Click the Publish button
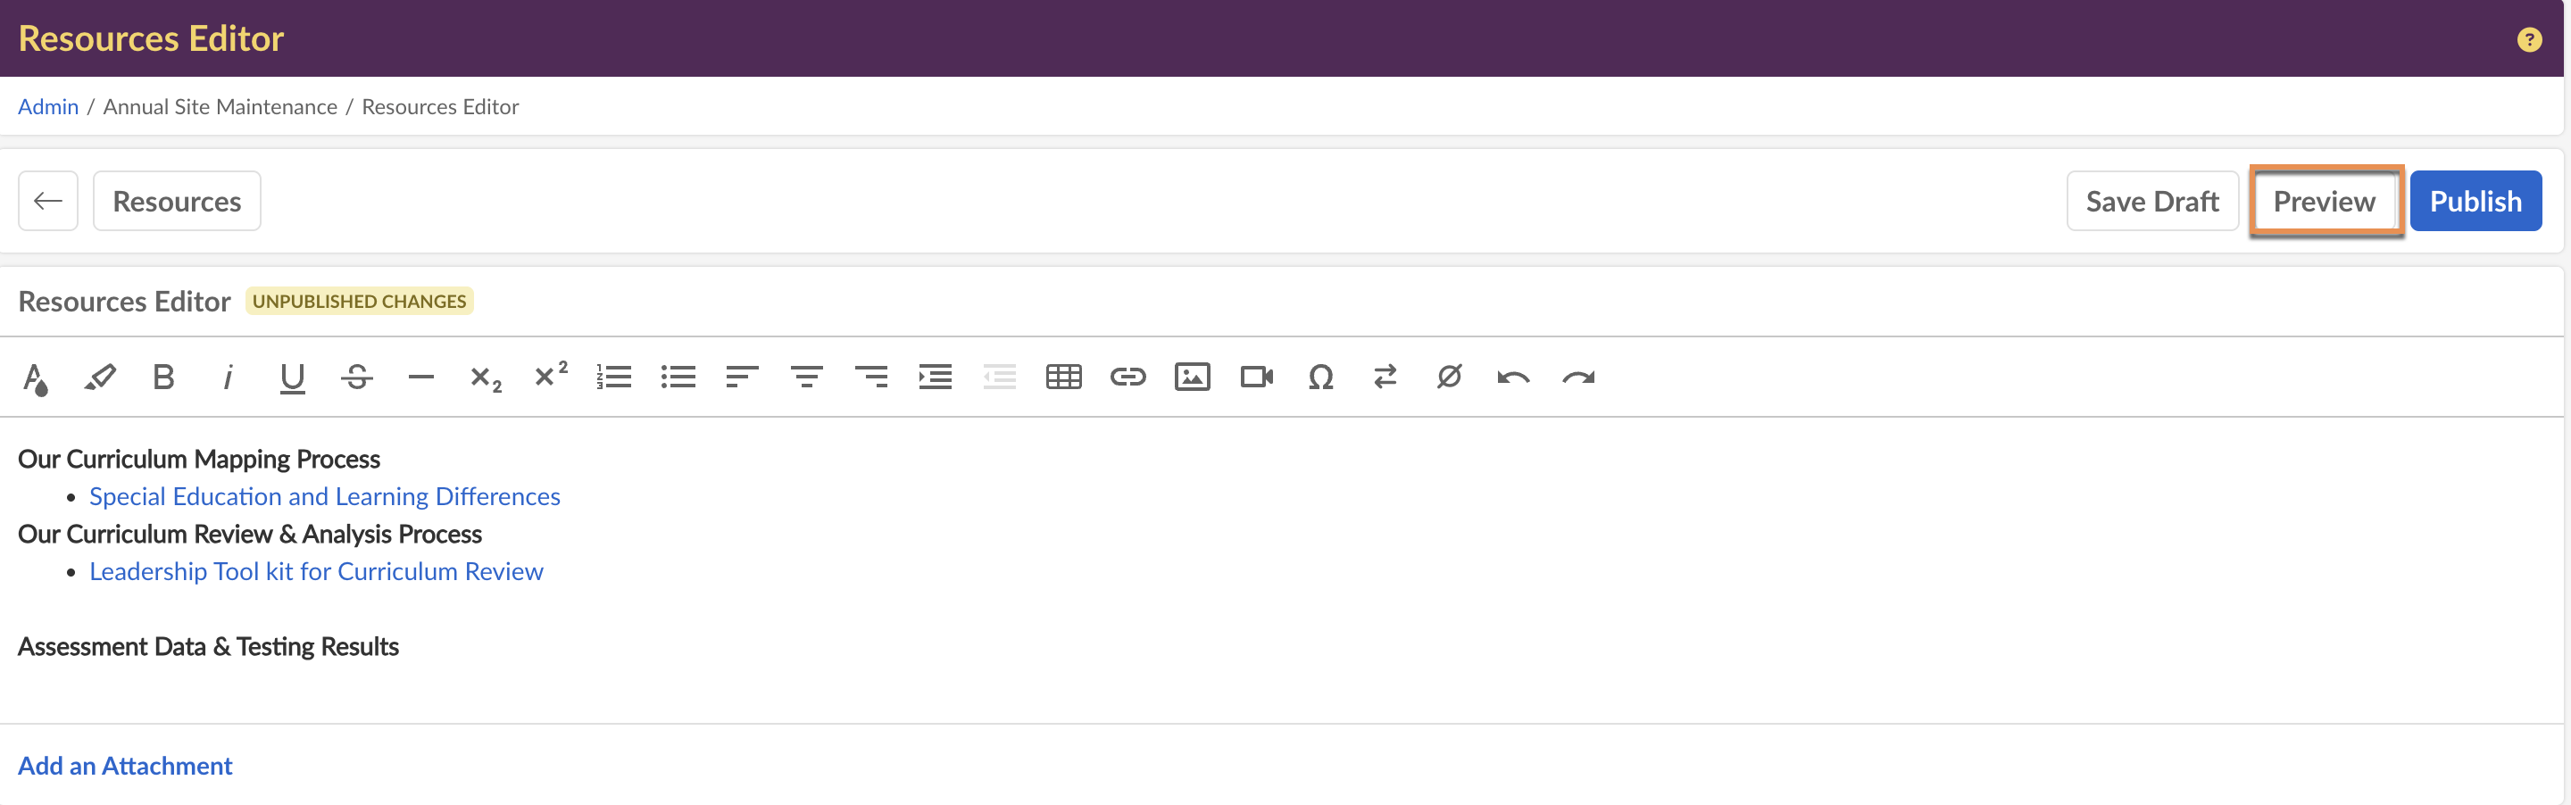The image size is (2571, 805). coord(2475,202)
